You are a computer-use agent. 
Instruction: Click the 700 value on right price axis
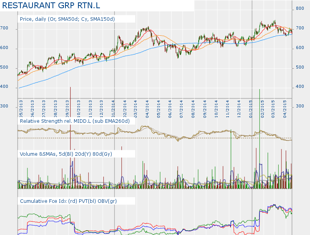(x=300, y=28)
